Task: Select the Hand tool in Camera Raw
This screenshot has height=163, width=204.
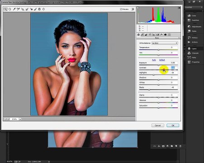Action: 9,9
